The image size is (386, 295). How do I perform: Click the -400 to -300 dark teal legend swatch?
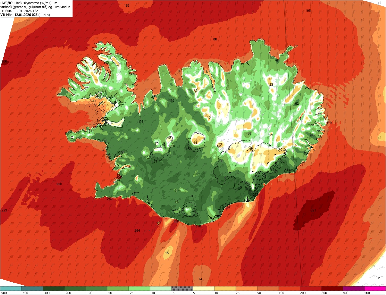coord(32,288)
